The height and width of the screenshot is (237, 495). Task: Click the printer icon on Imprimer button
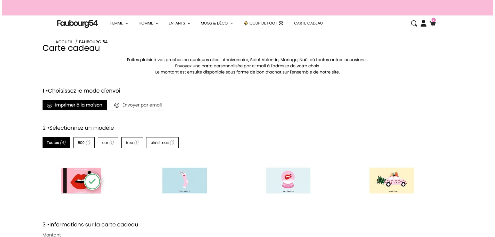(x=49, y=105)
